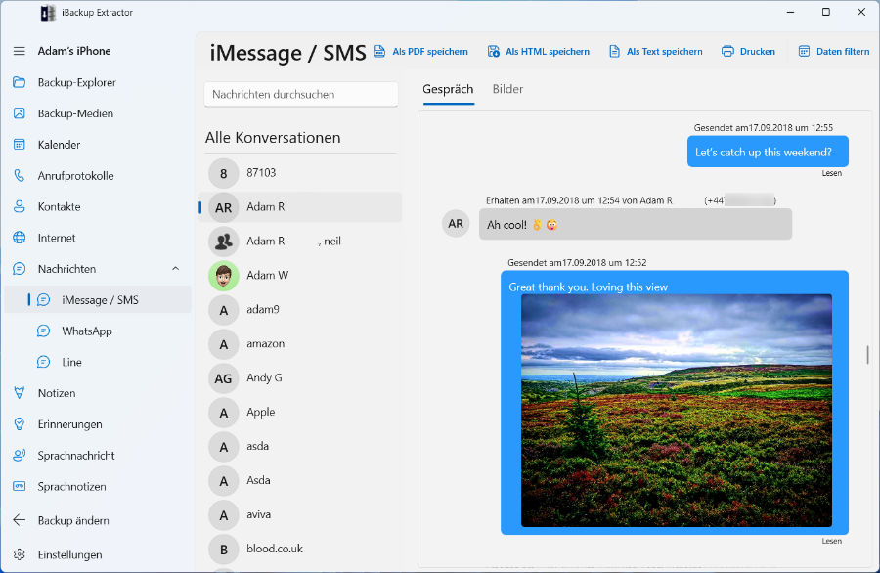Click the group avatar for Adam R, neil
Screen dimensions: 880x573
click(x=223, y=242)
